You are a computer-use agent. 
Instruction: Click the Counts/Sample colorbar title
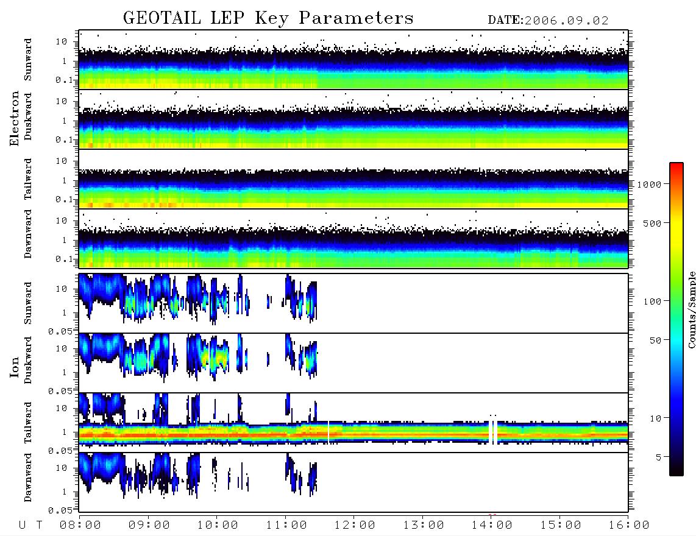click(x=692, y=310)
